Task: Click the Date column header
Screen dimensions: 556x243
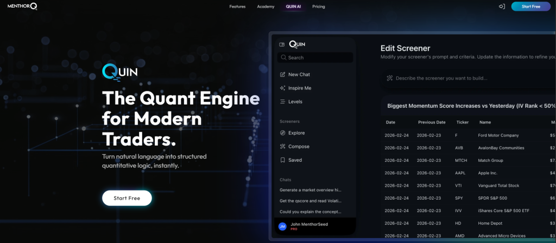Action: 390,122
